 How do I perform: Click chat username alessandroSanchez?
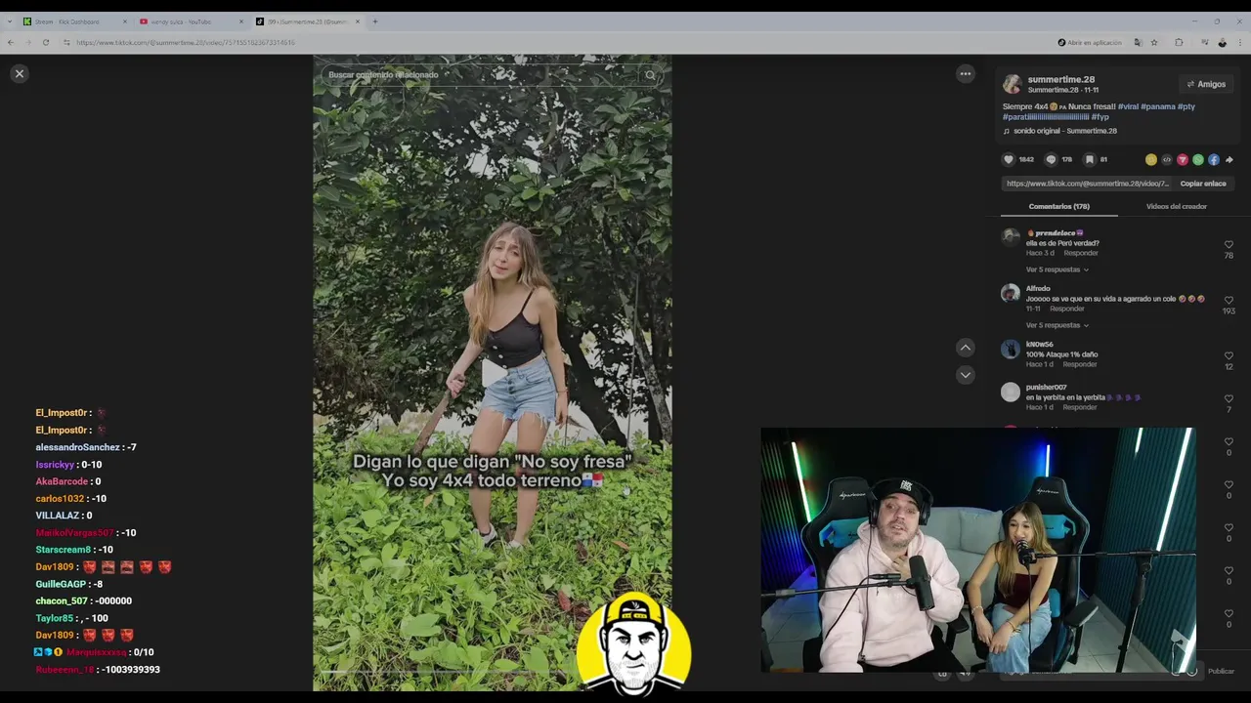[77, 447]
